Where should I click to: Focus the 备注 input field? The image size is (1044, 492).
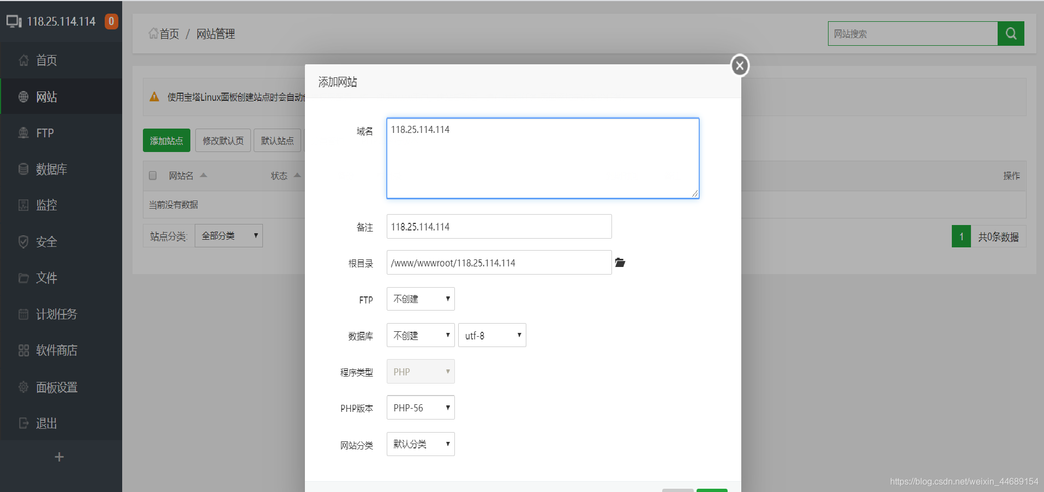(499, 227)
